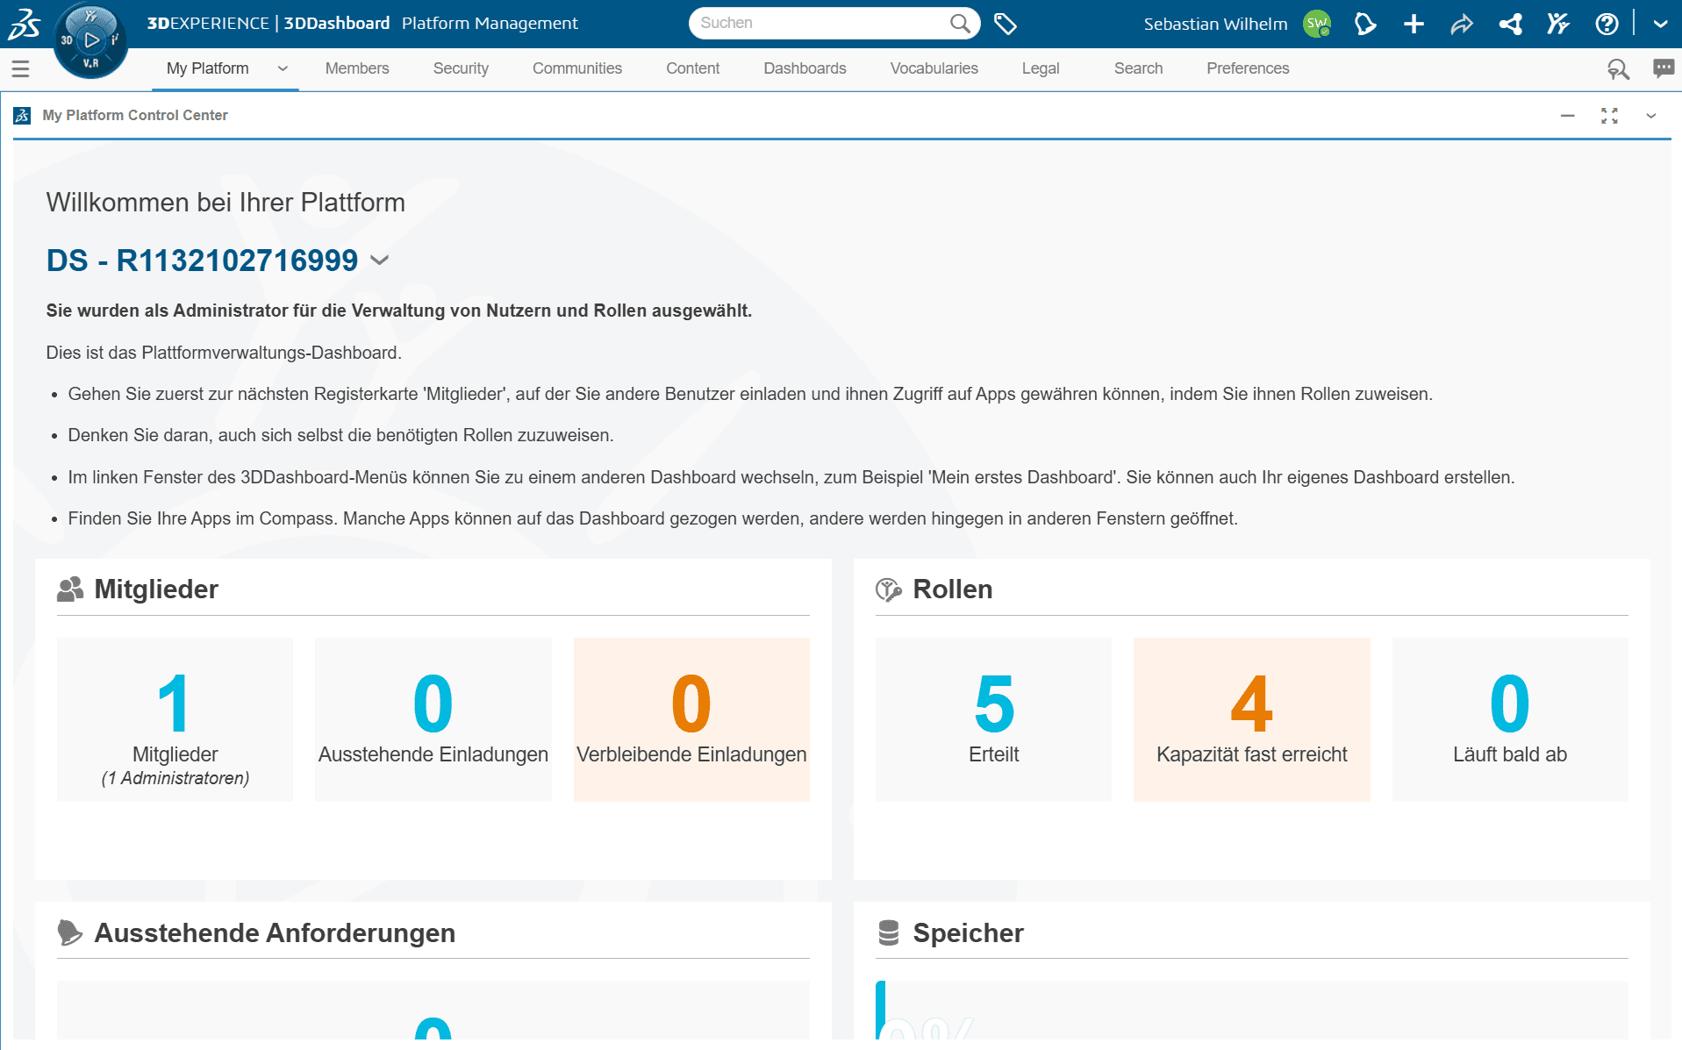1682x1050 pixels.
Task: Switch to the Security tab
Action: click(461, 68)
